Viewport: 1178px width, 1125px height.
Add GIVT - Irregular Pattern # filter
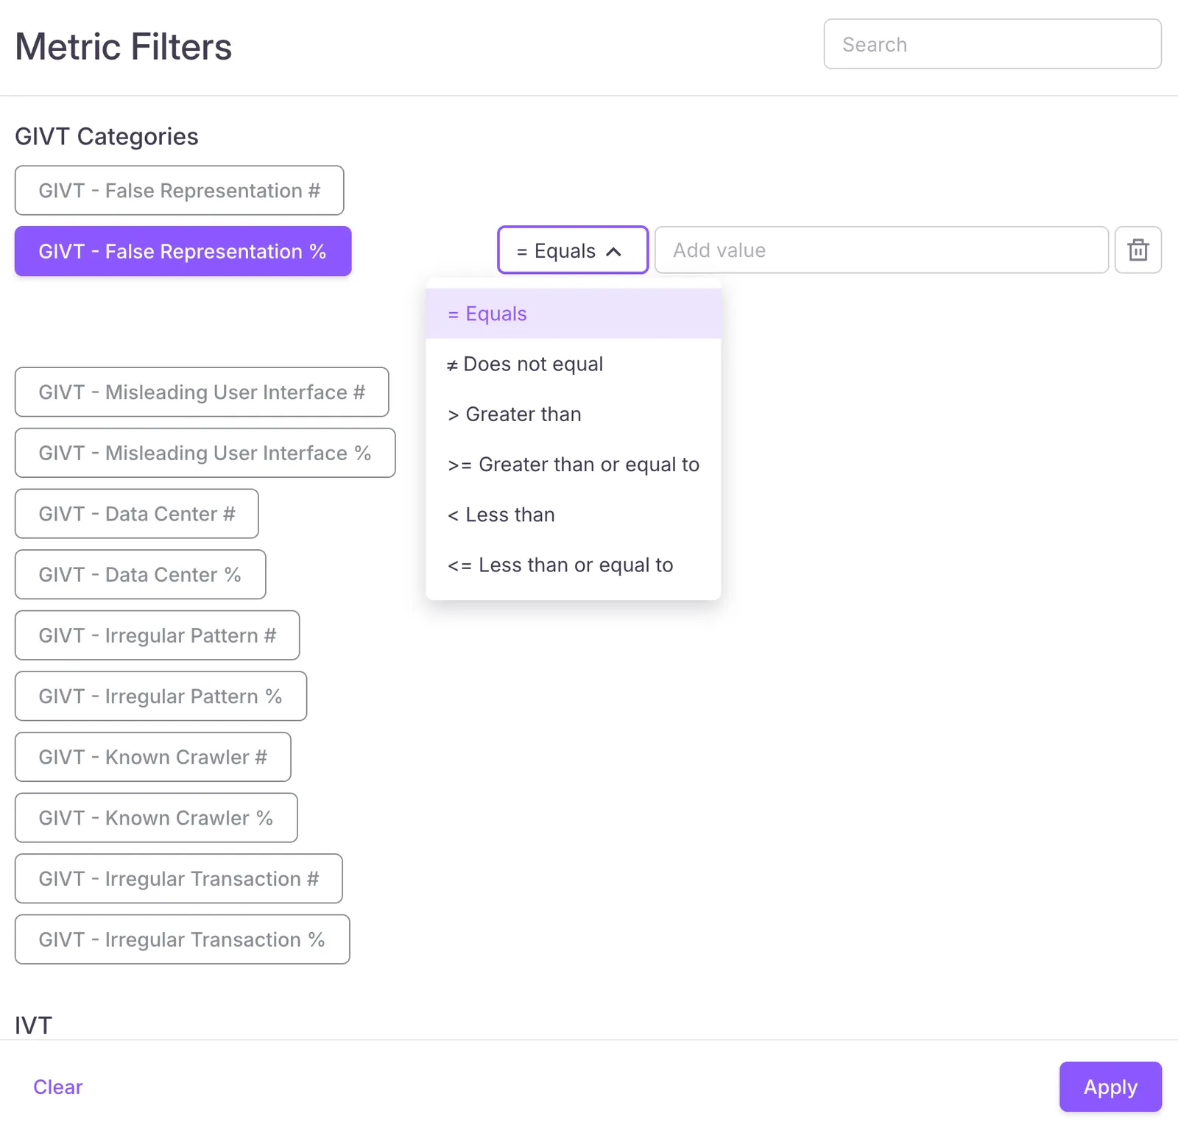pyautogui.click(x=157, y=635)
